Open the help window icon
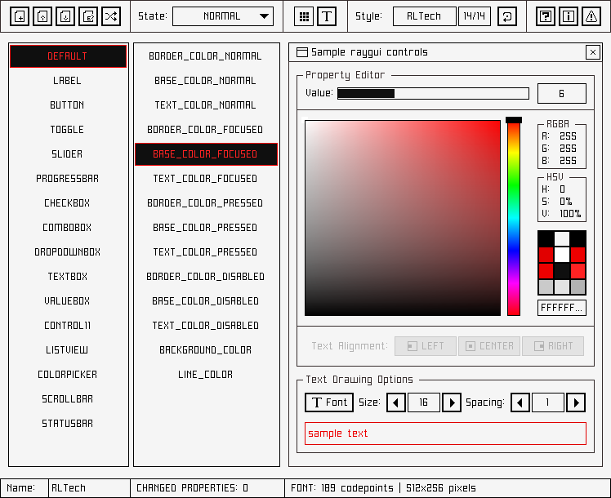The width and height of the screenshot is (611, 498). click(546, 16)
